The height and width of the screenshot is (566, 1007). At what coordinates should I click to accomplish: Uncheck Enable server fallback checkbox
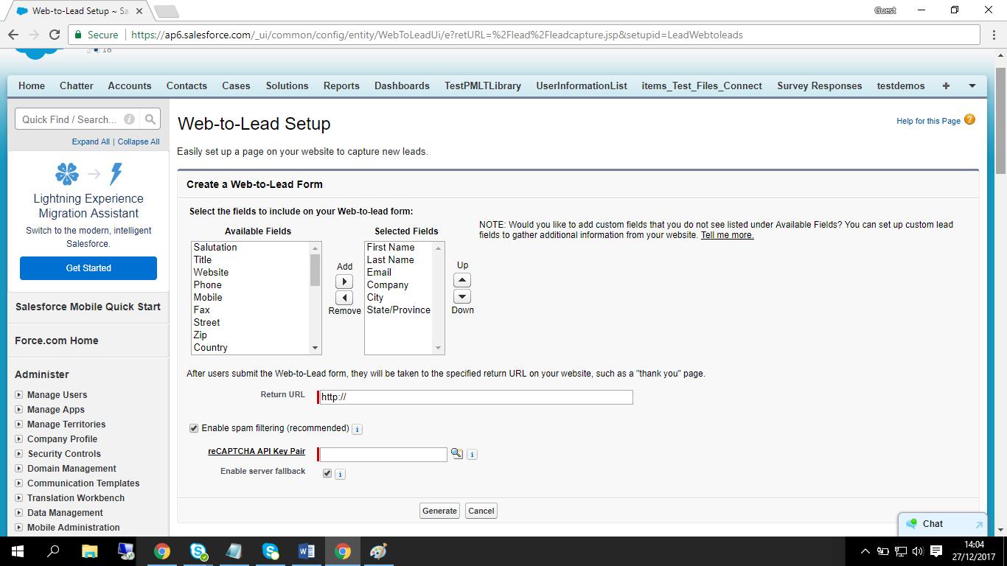click(x=327, y=473)
